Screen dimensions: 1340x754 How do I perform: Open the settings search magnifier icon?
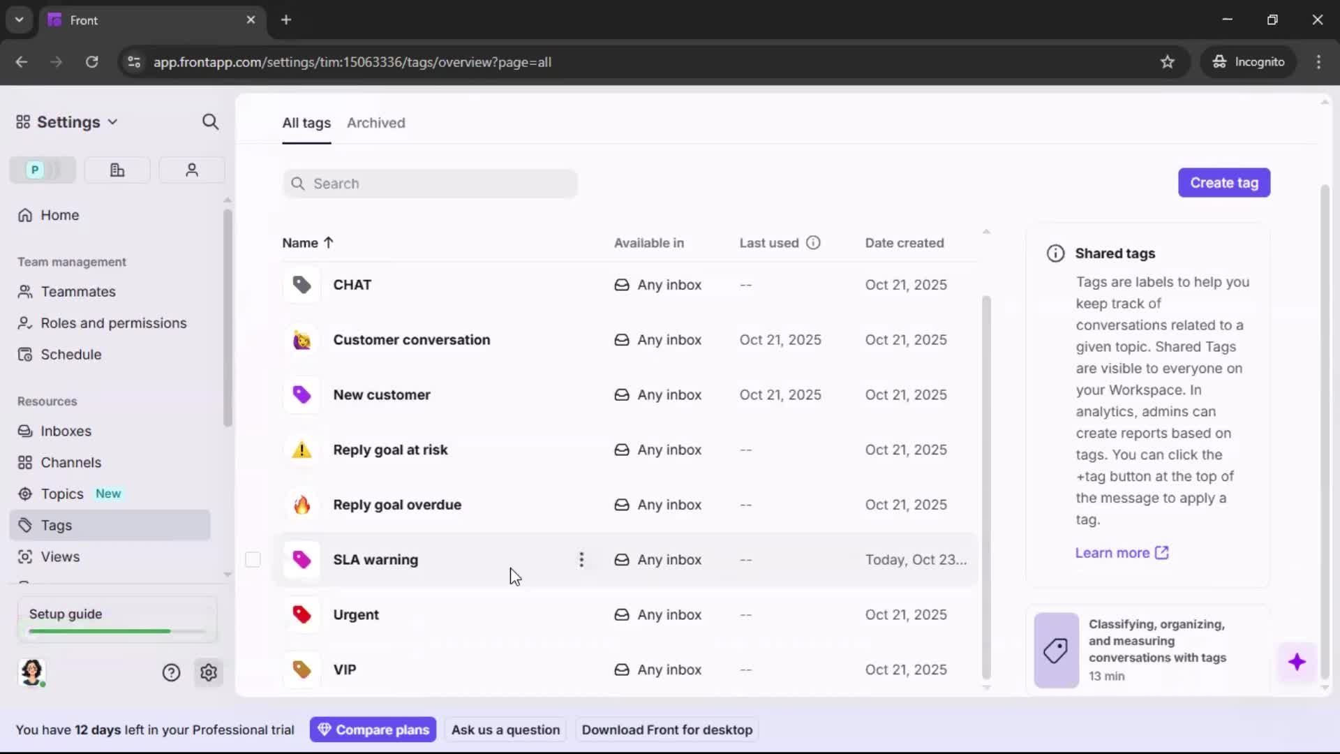[x=210, y=121]
